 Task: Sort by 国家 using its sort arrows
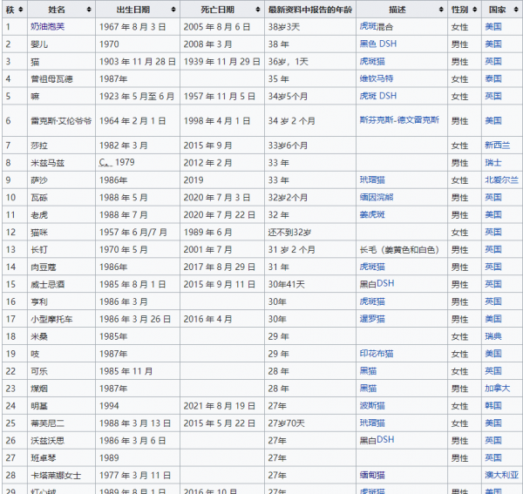(516, 10)
